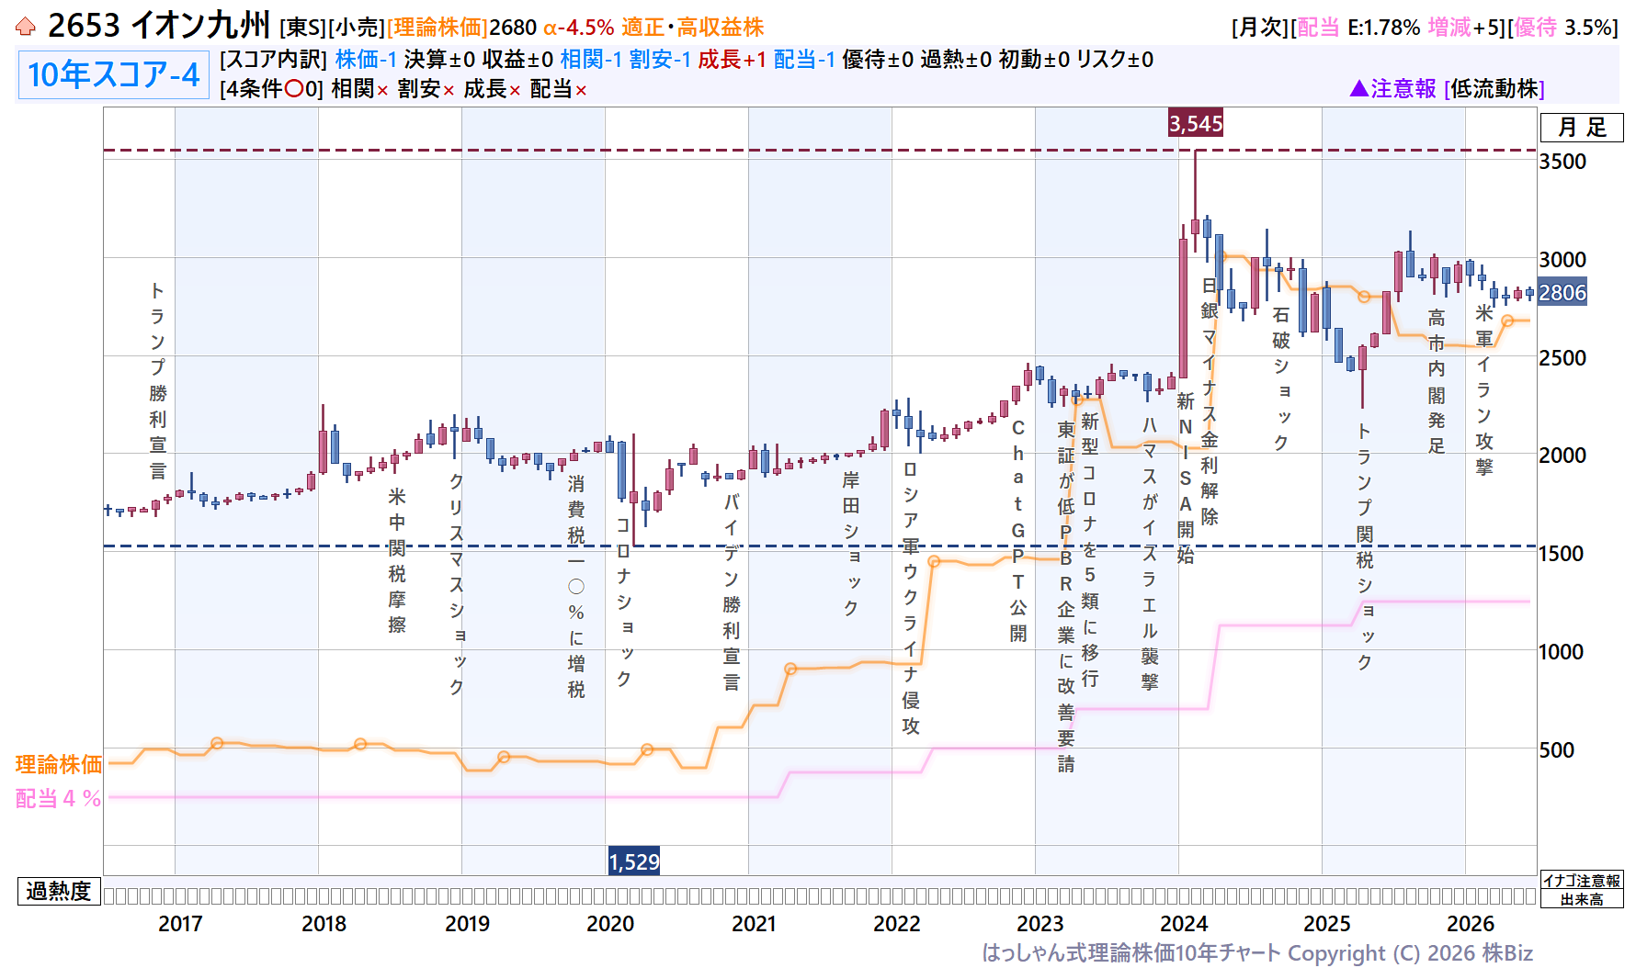This screenshot has width=1636, height=968.
Task: Click the 東証が低PBR企業に改善要請 annotation
Action: tap(1066, 597)
